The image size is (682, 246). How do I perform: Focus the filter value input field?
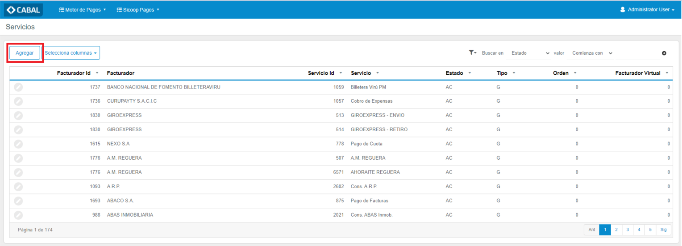click(x=637, y=53)
